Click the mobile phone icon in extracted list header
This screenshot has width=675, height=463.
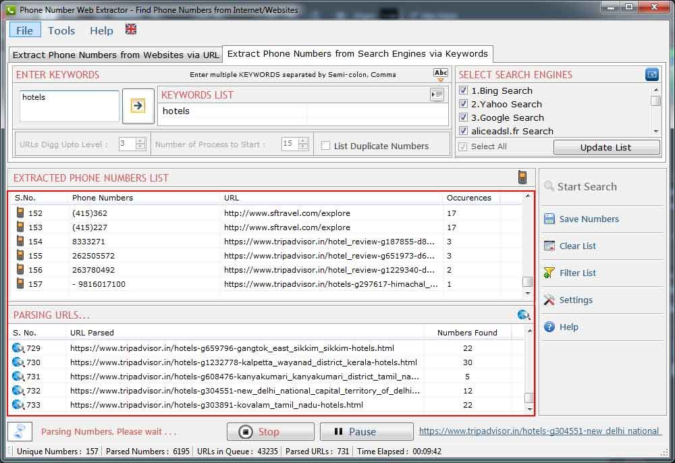point(522,177)
